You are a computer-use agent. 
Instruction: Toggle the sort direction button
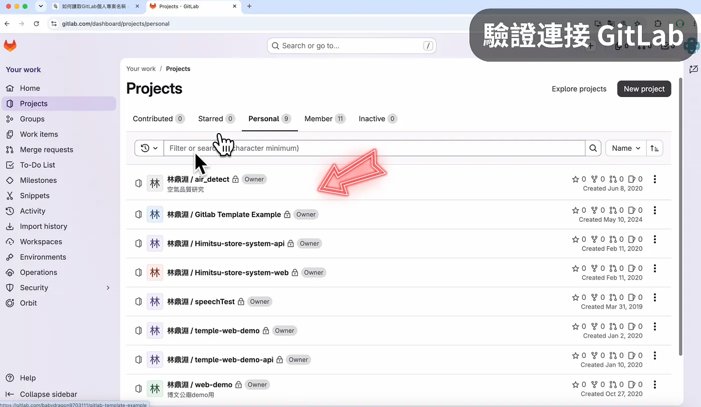pyautogui.click(x=654, y=148)
